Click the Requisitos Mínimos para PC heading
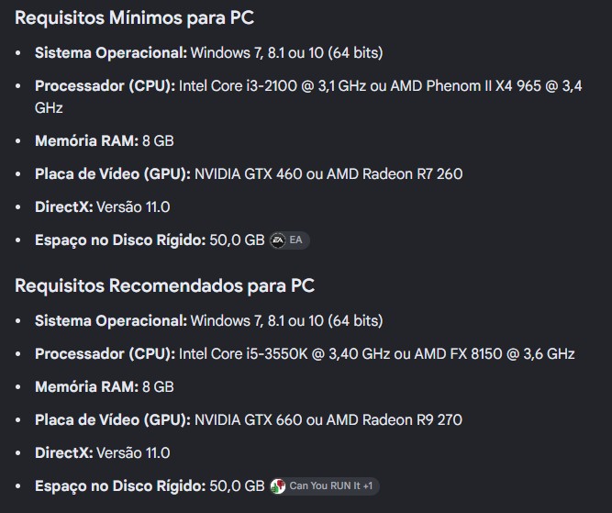 click(134, 18)
